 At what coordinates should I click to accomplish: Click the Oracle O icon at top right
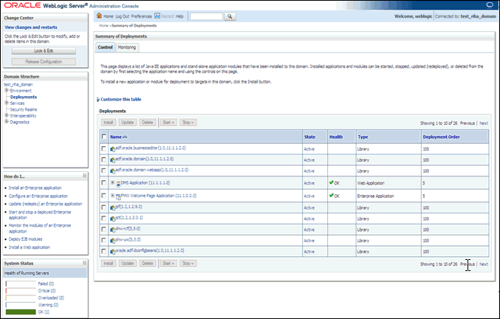pos(490,4)
